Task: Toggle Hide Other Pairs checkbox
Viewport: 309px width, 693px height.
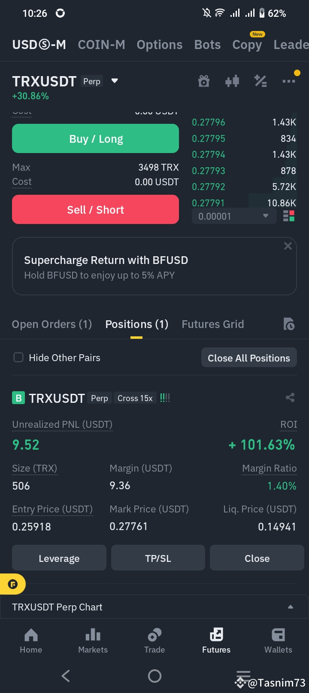Action: coord(18,358)
